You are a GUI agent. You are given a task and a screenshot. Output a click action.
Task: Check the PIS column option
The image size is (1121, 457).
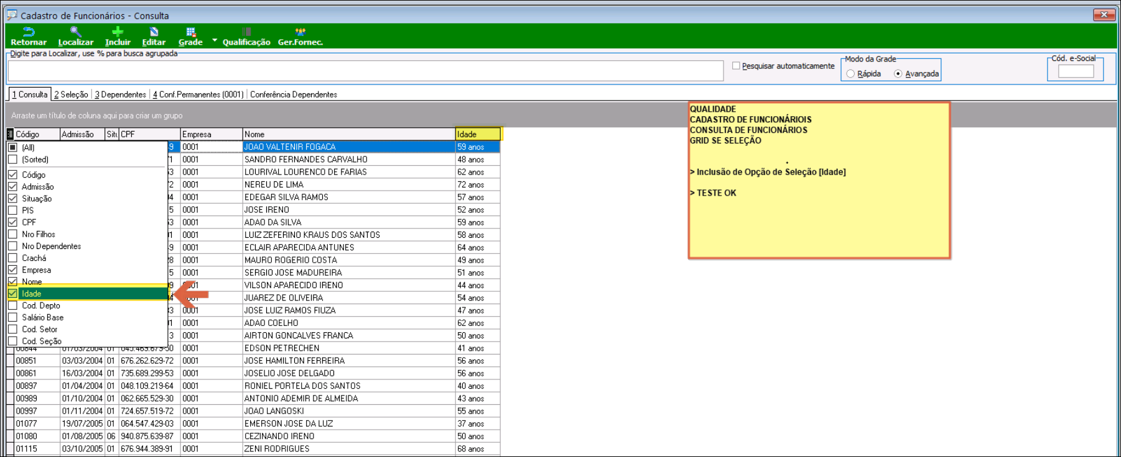click(12, 210)
